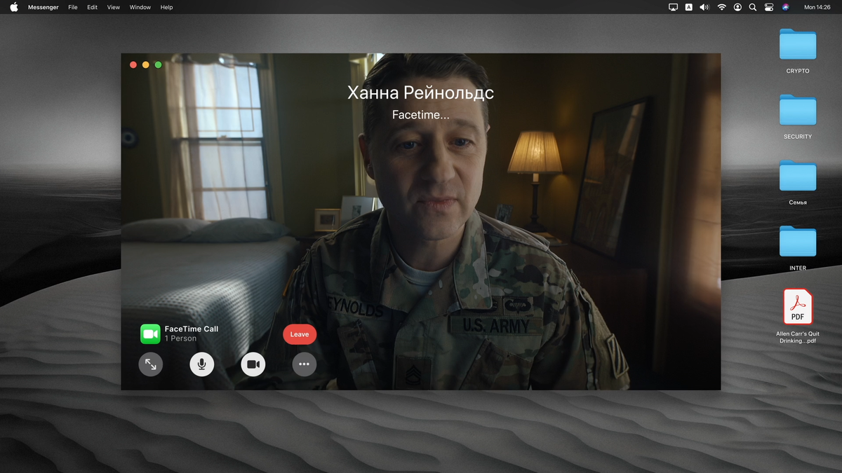Open Control Center
The height and width of the screenshot is (473, 842).
coord(769,7)
